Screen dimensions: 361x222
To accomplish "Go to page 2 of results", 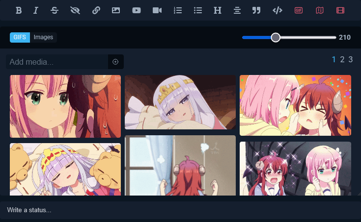I will click(x=342, y=59).
